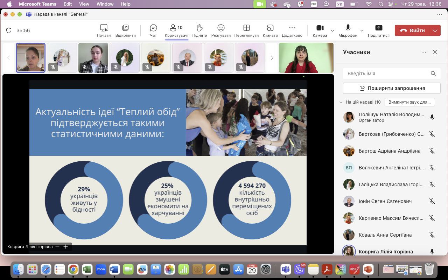Open participants panel more options ellipsis
Viewport: 448px width, 280px height.
pyautogui.click(x=424, y=52)
